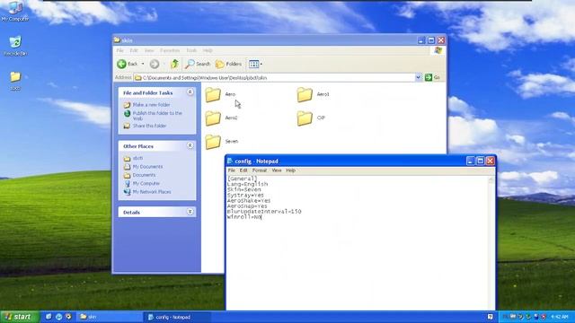Select the My Computer desktop icon
The image size is (575, 323).
(x=14, y=12)
